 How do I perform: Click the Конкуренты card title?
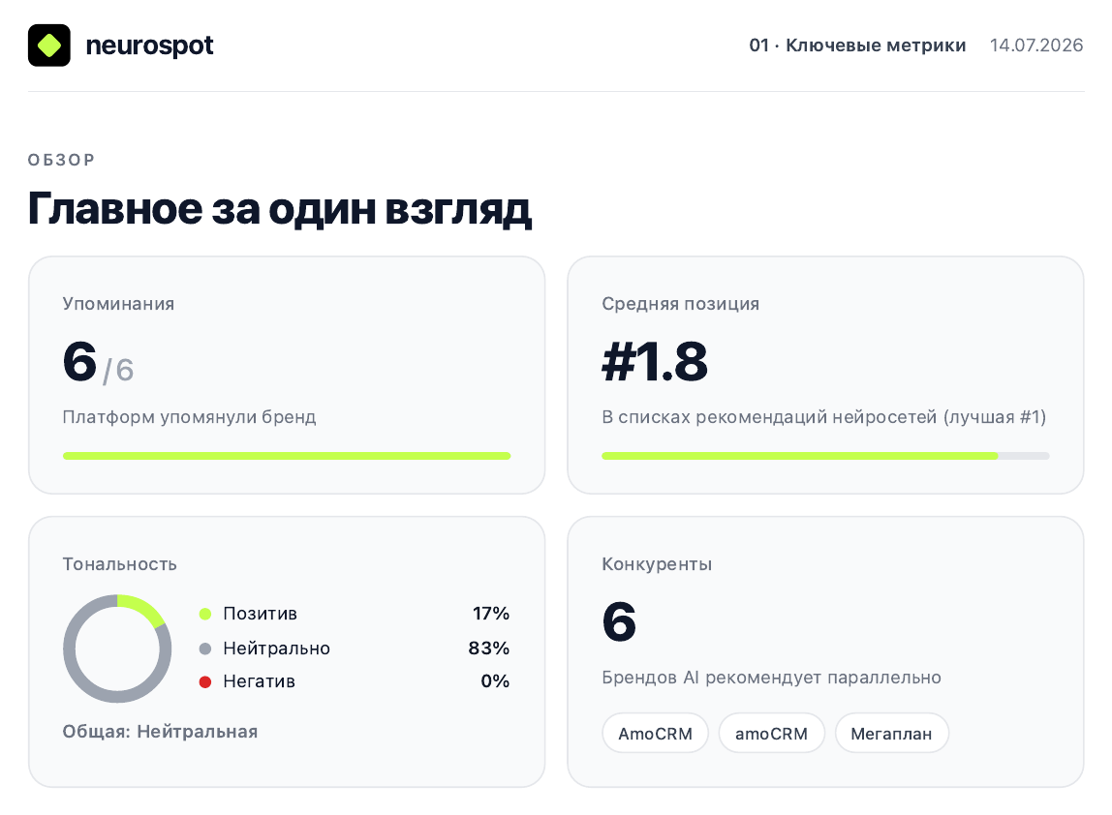click(657, 564)
